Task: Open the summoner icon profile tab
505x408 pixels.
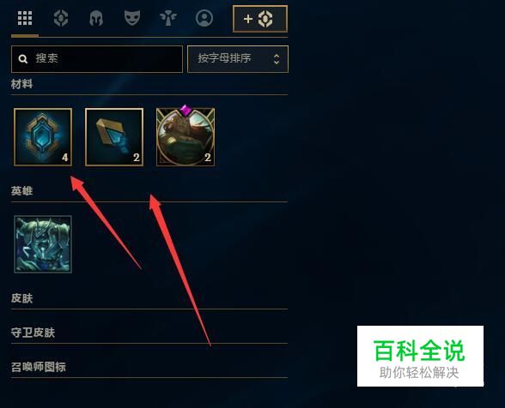Action: [x=204, y=18]
